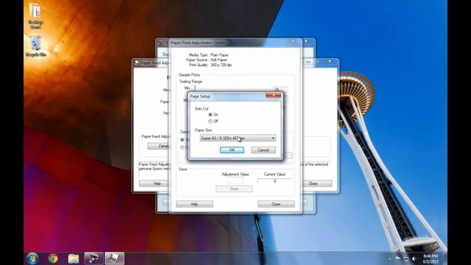
Task: Select Auto Cut Off radio button
Action: (210, 121)
